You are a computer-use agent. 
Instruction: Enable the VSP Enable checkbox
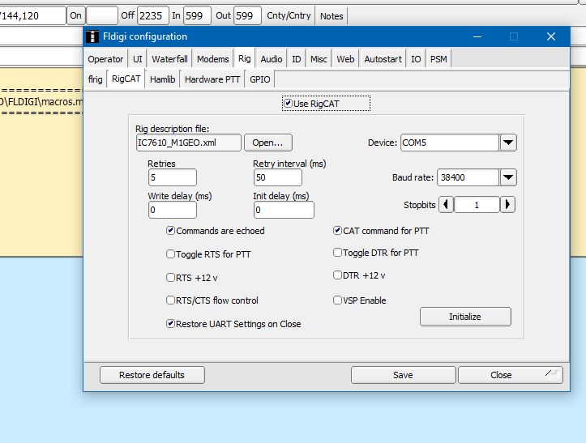tap(337, 300)
